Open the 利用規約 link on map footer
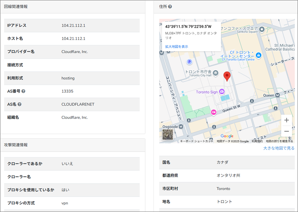The width and height of the screenshot is (298, 212). (257, 141)
